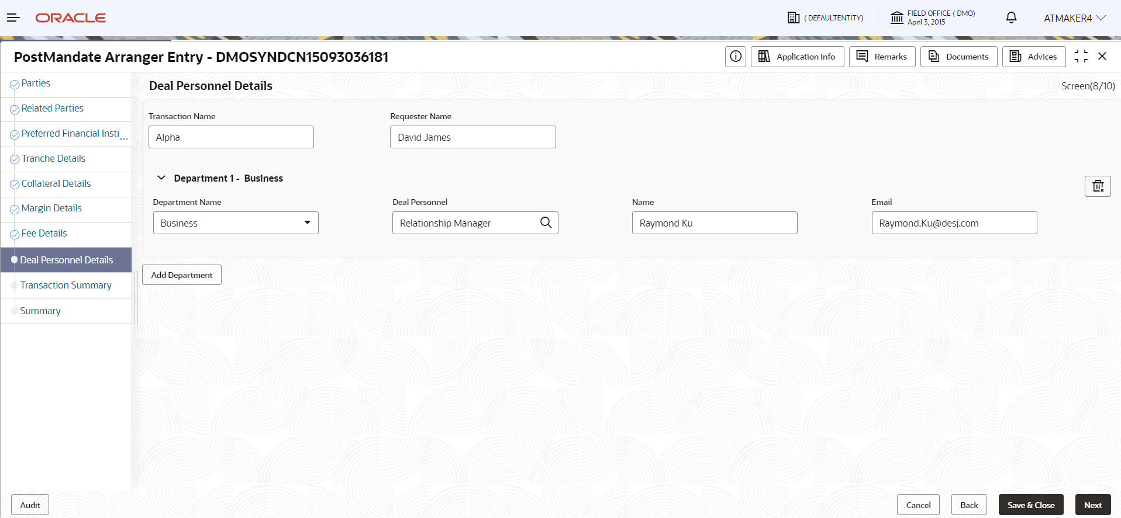Go to Tranche Details step

click(x=53, y=159)
